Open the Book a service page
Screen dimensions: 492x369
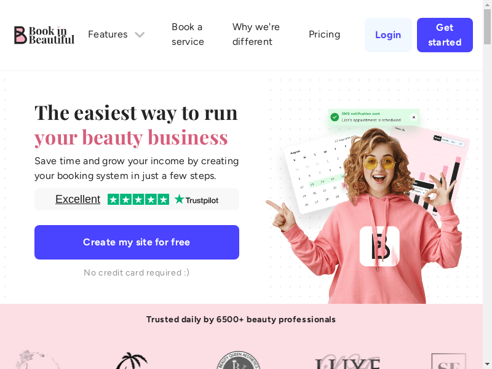click(188, 34)
